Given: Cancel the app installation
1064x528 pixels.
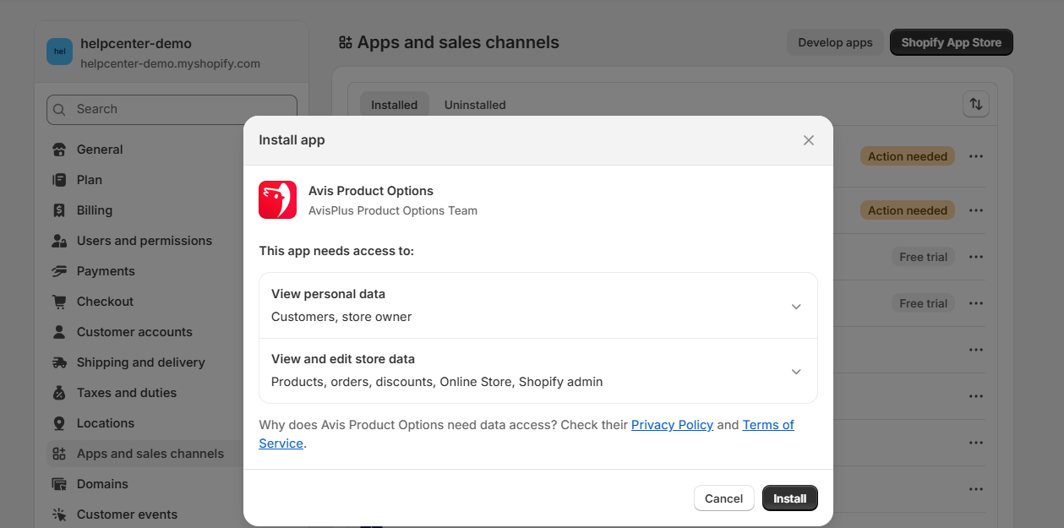Looking at the screenshot, I should 723,498.
